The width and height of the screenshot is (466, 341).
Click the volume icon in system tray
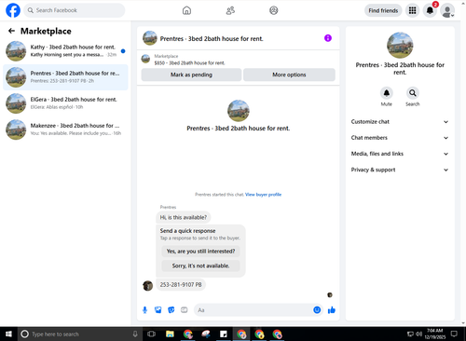418,334
